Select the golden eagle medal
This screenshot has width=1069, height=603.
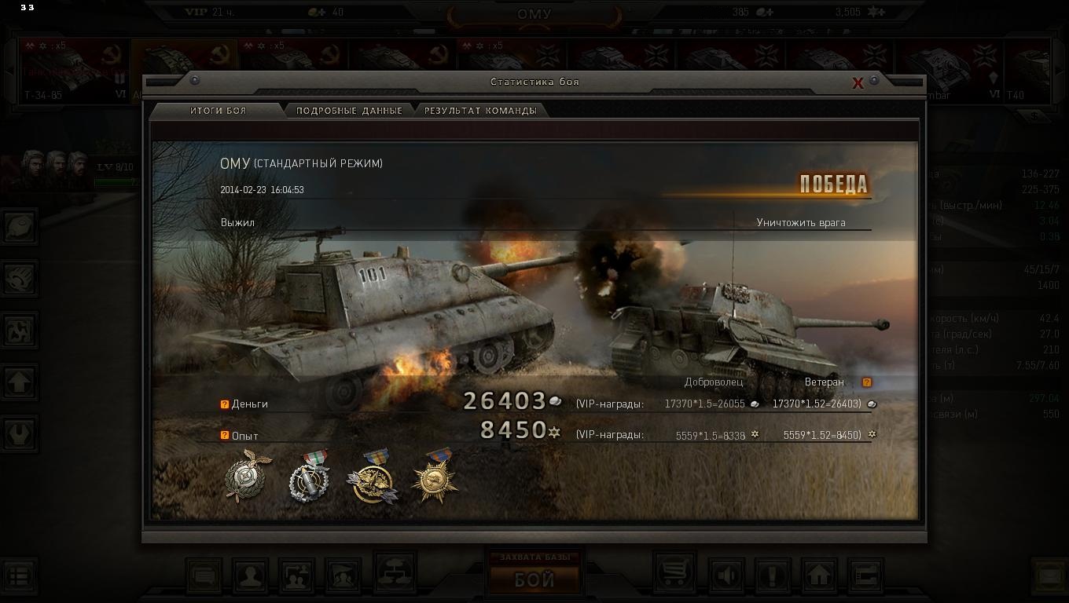[372, 476]
